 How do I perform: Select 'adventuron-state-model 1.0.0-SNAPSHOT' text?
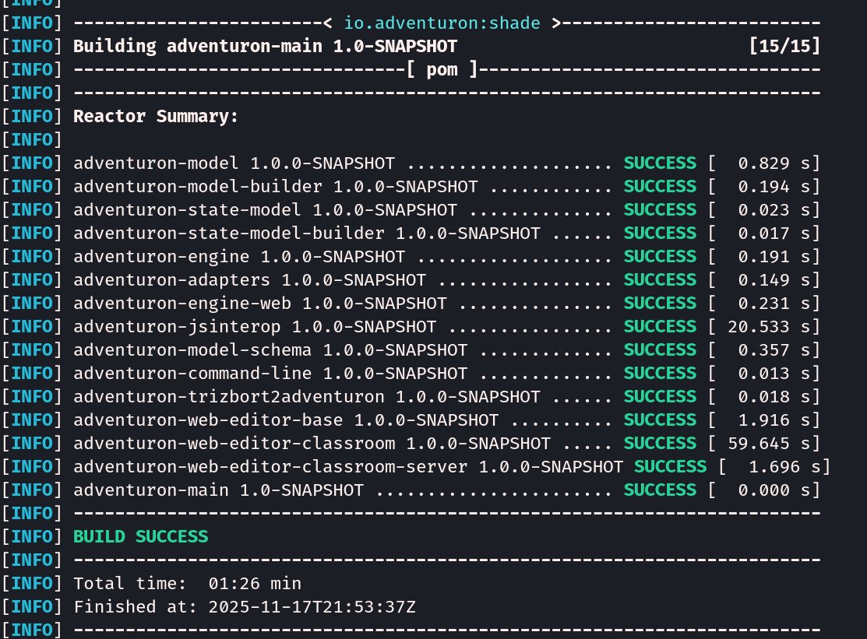[265, 209]
